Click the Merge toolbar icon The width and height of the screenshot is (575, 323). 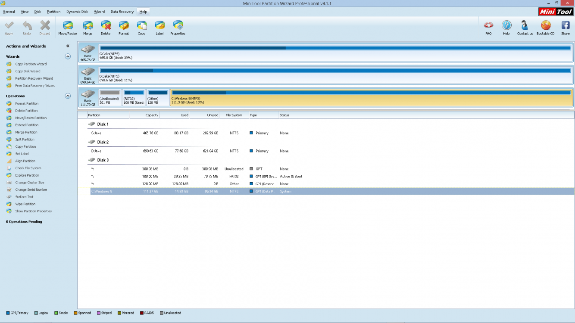pyautogui.click(x=88, y=25)
